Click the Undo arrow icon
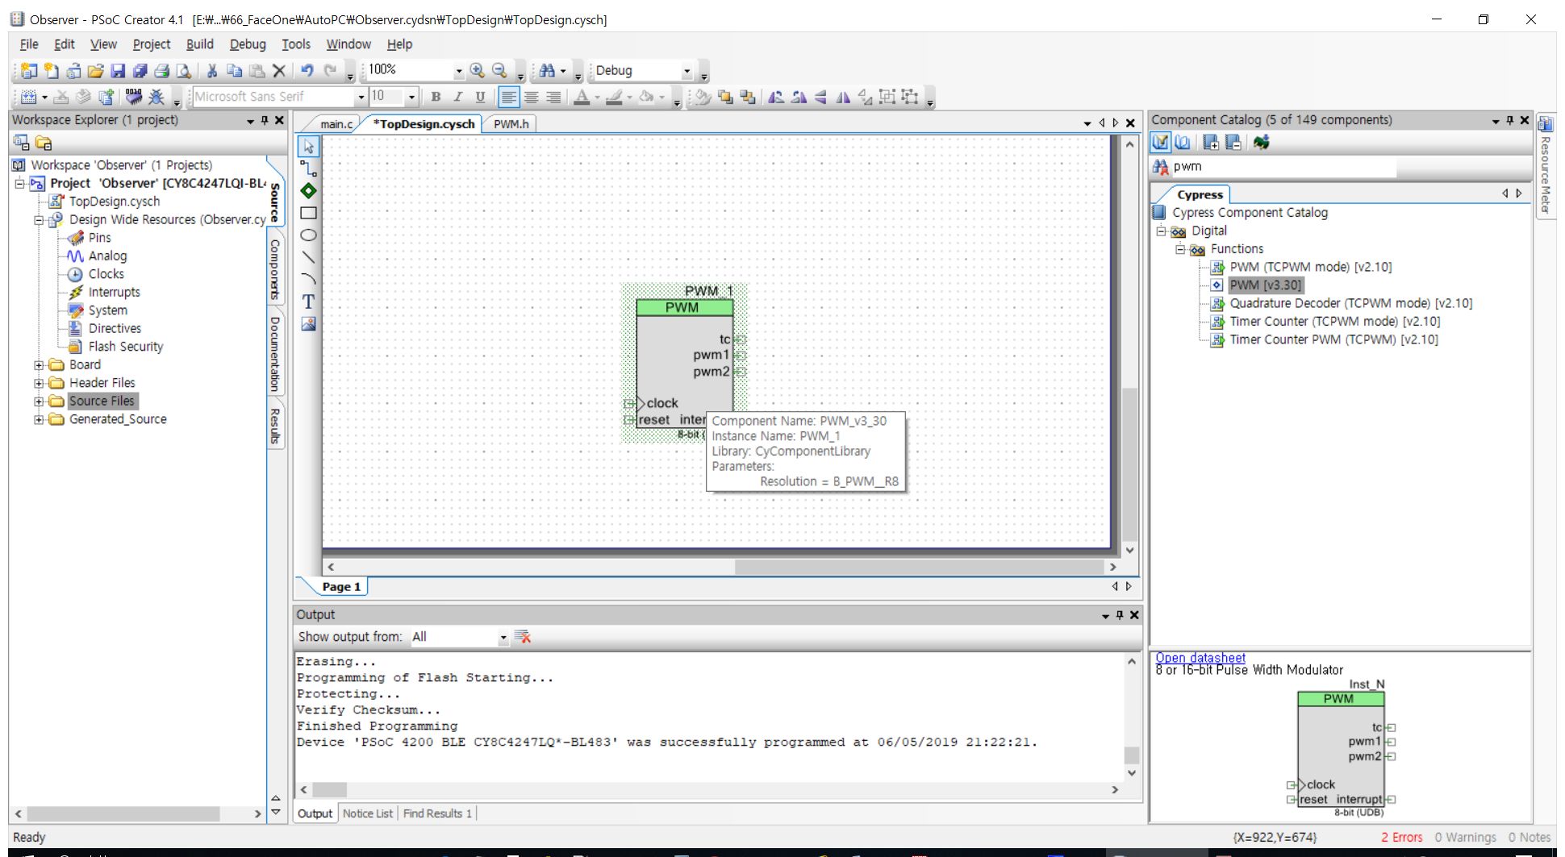The image size is (1565, 857). point(307,71)
